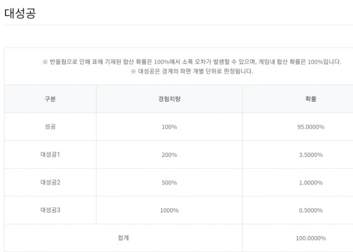Screen dimensions: 353x252
Task: Click the rounding error note about 반올림
Action: 191,61
